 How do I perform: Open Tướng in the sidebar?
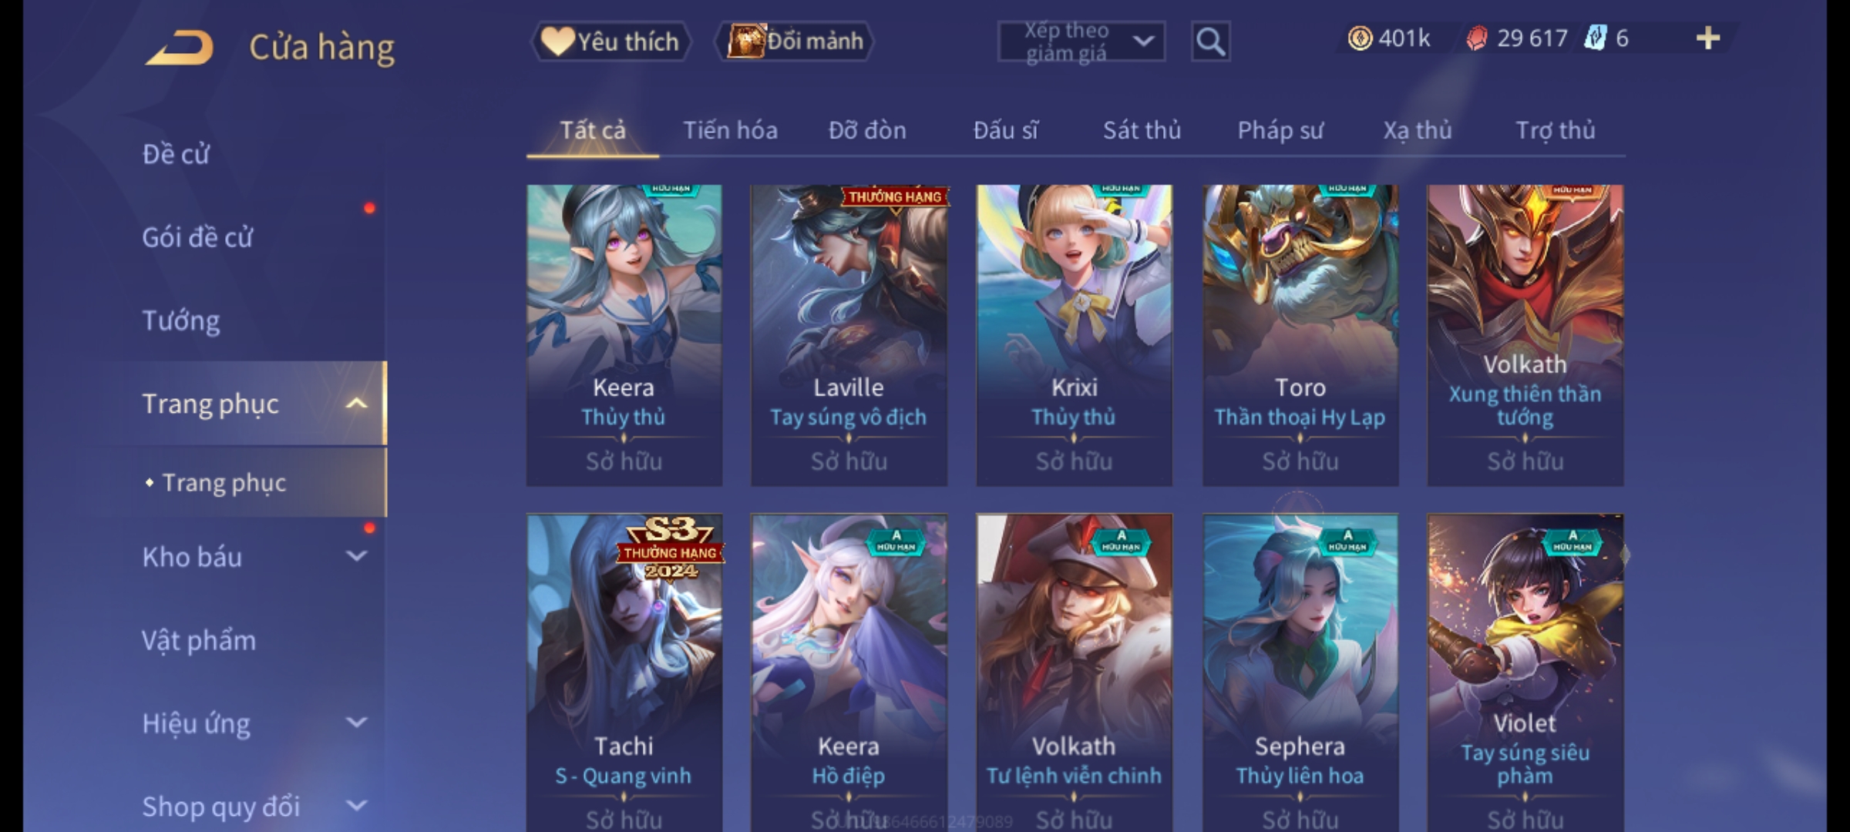click(x=180, y=320)
